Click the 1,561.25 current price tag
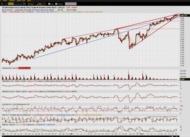190x137 pixels. click(x=185, y=16)
